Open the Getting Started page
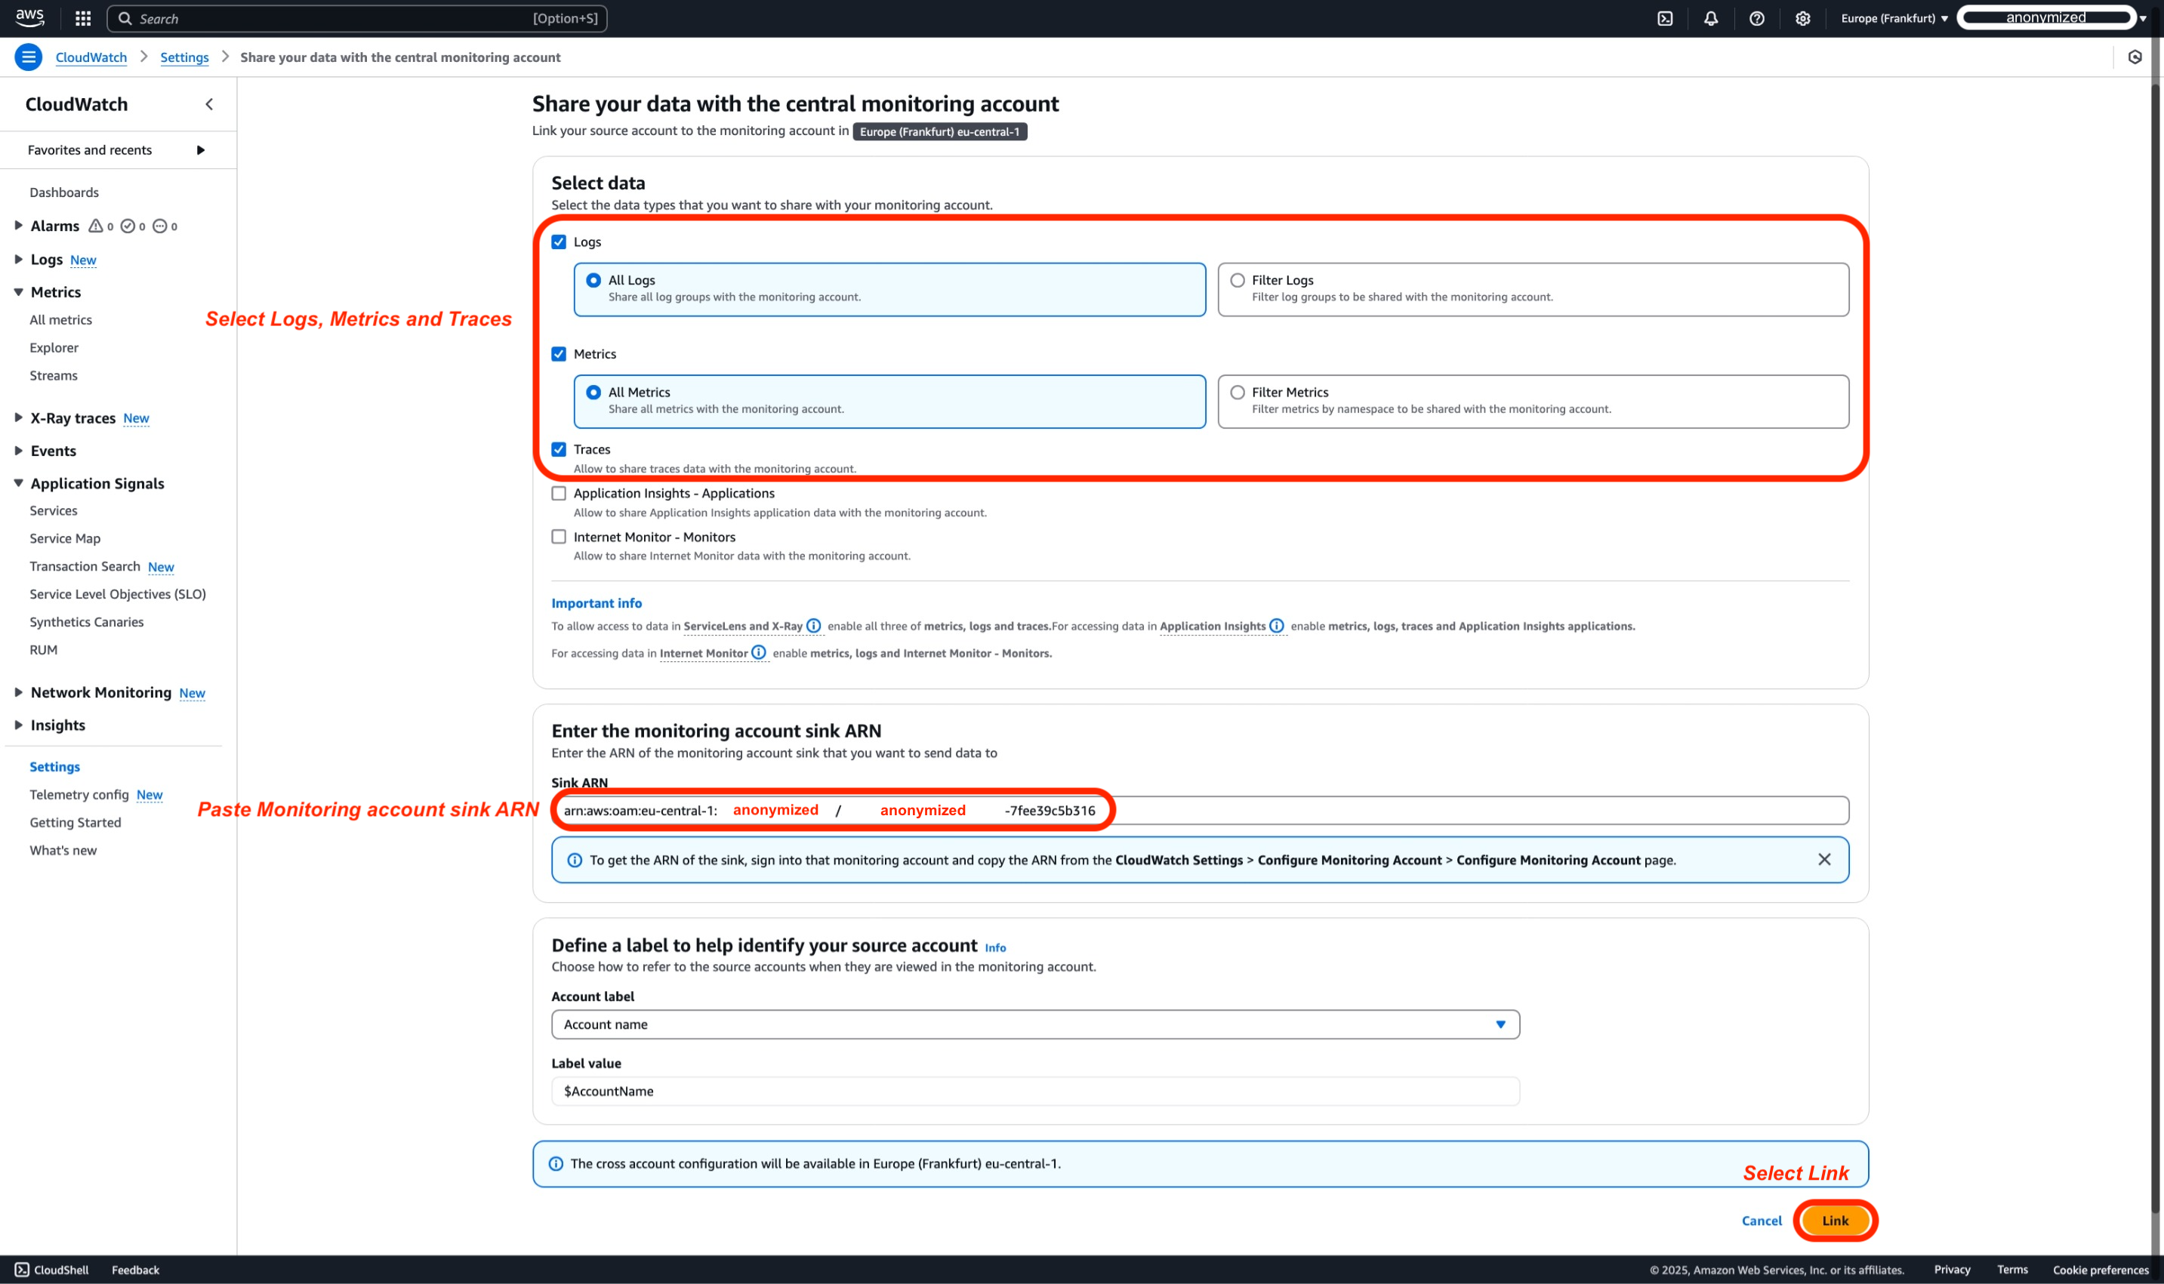The image size is (2164, 1284). tap(76, 822)
